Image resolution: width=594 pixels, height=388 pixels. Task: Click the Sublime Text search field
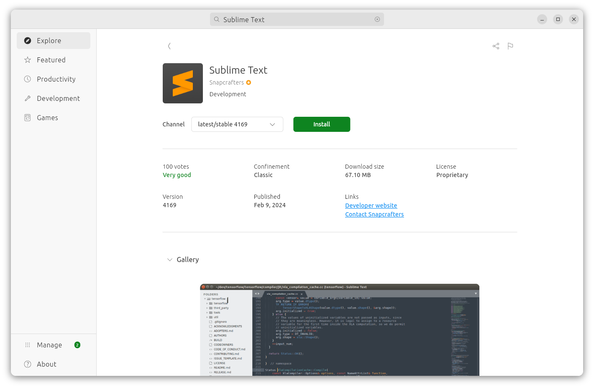pos(297,19)
